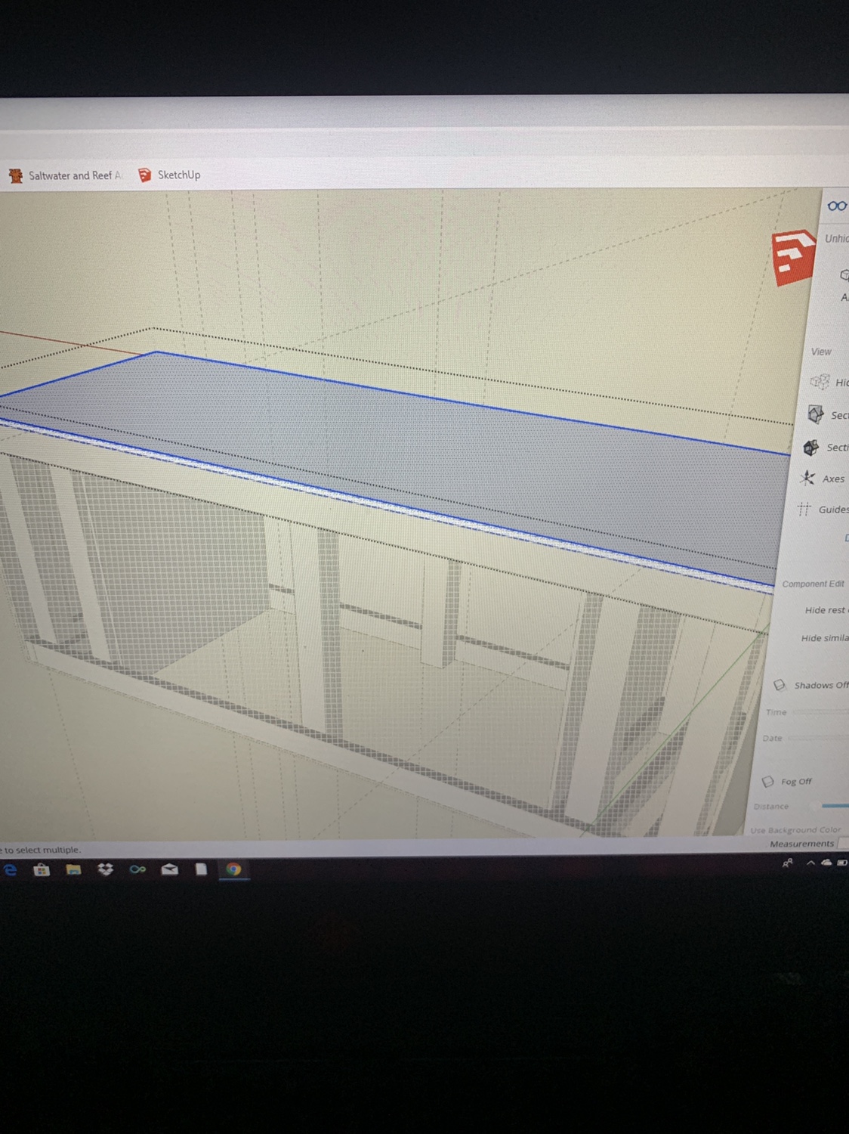The height and width of the screenshot is (1134, 849).
Task: Open the People icon in system tray
Action: pos(787,863)
